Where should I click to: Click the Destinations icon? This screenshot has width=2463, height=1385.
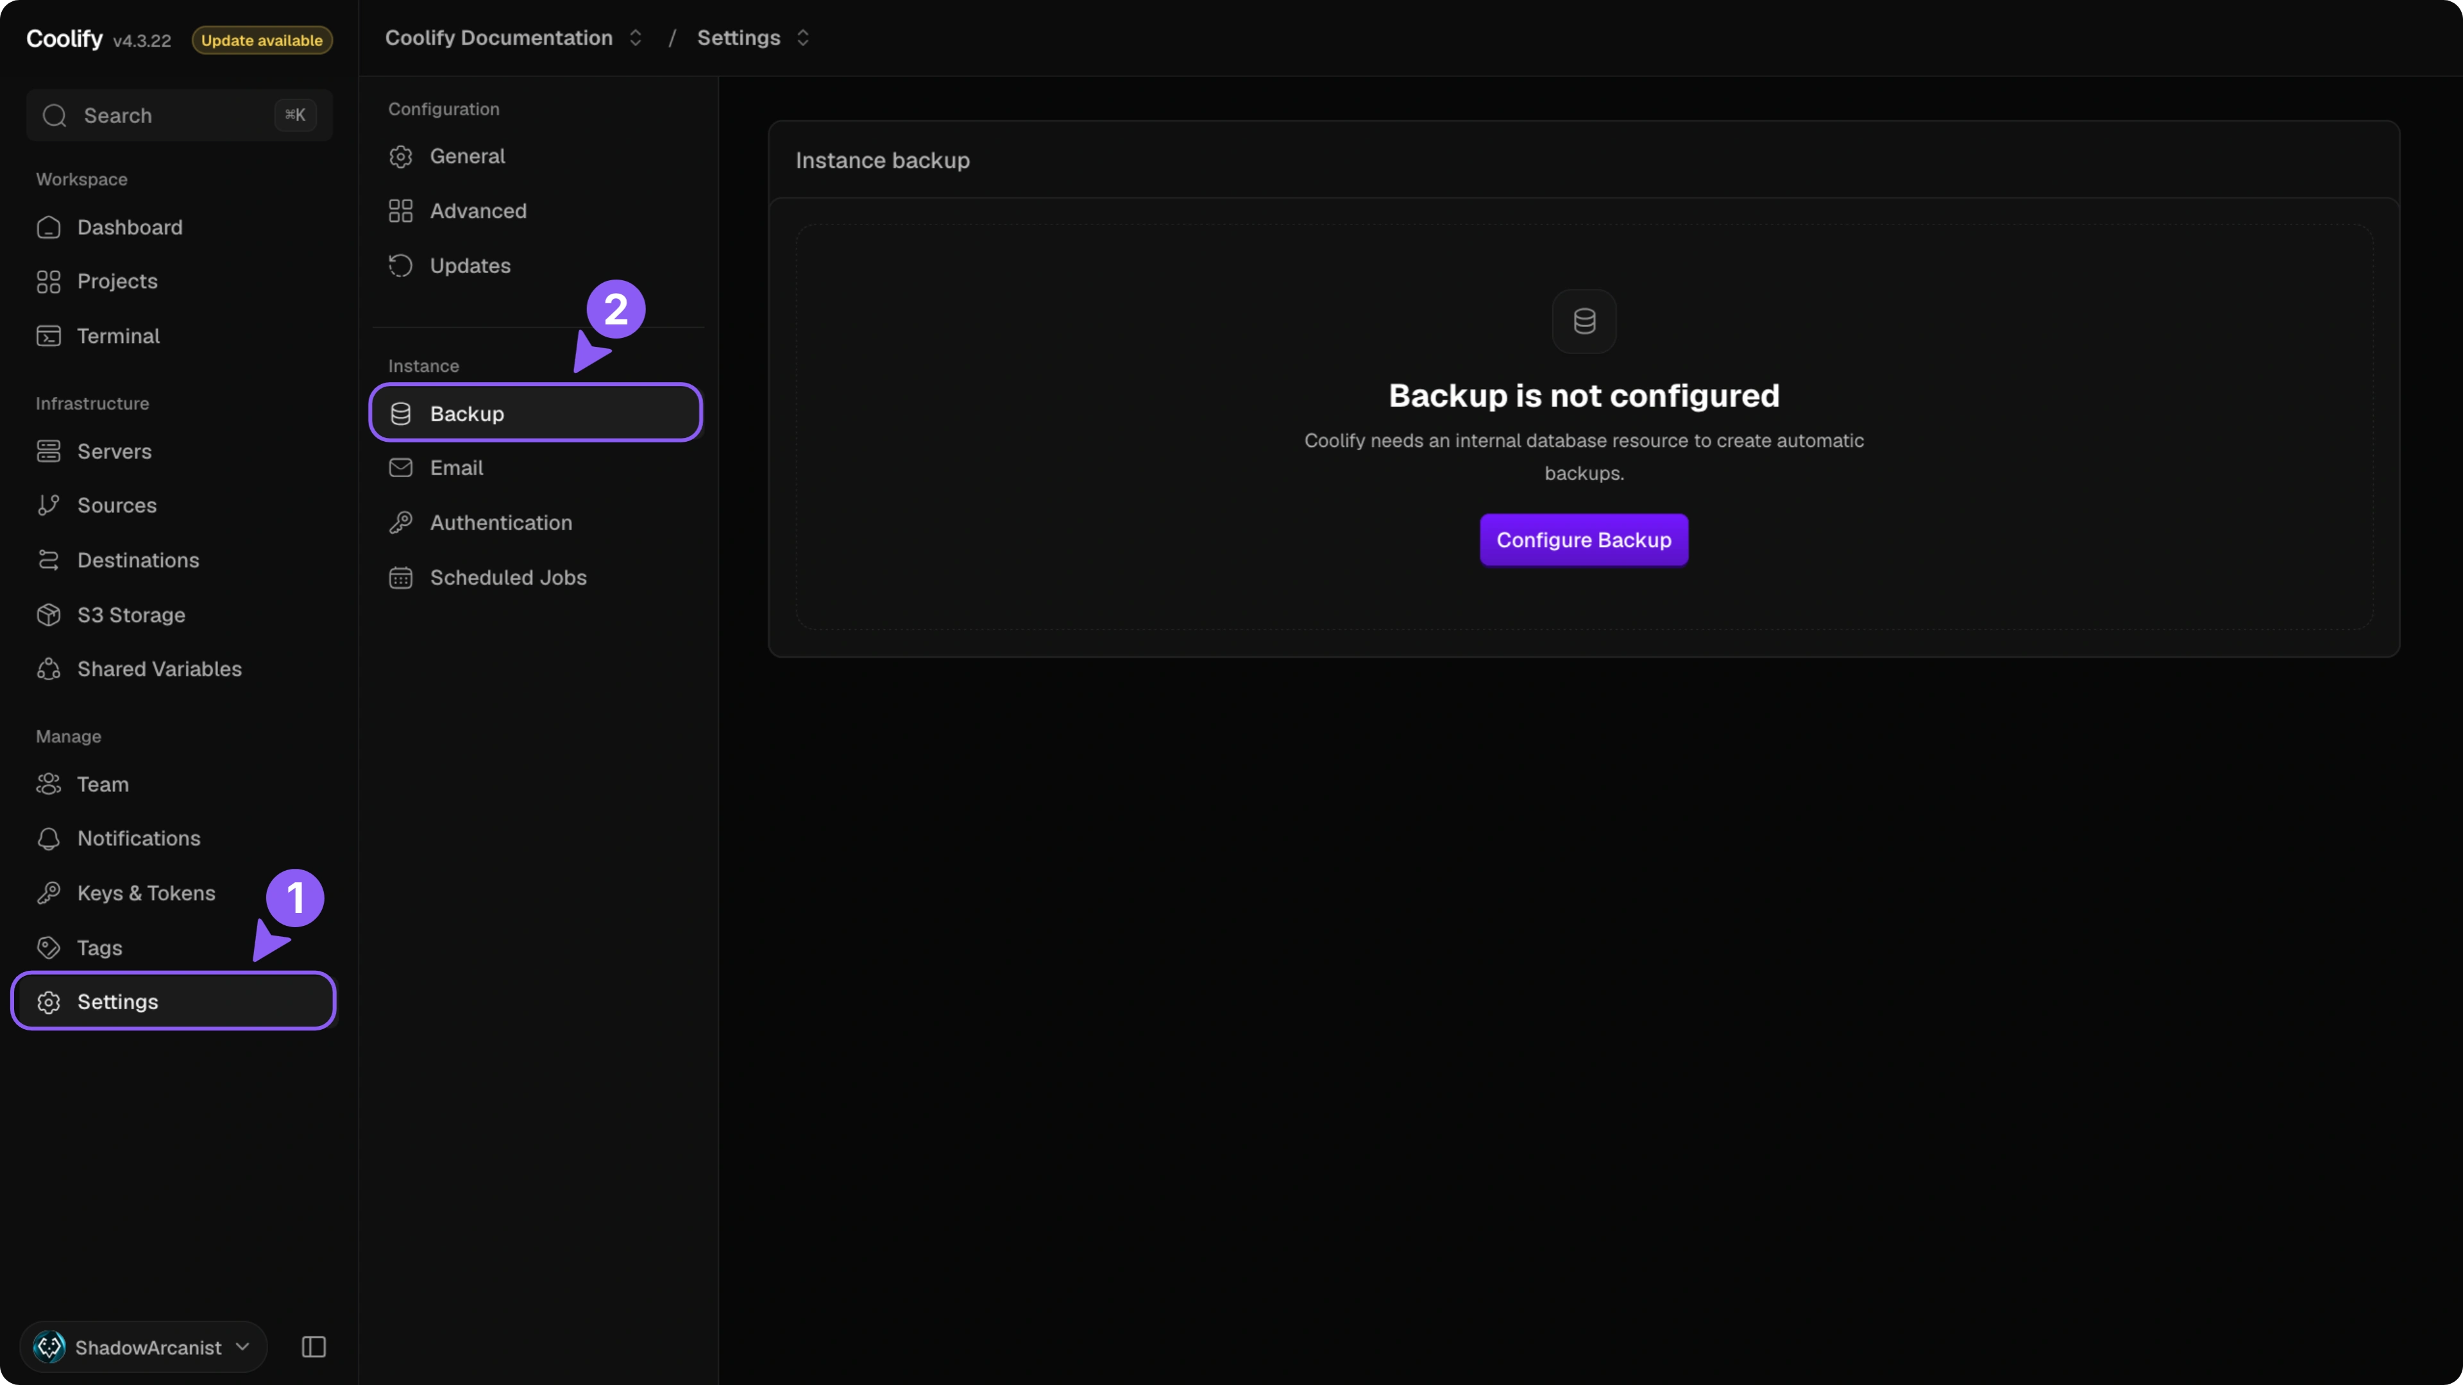click(49, 560)
